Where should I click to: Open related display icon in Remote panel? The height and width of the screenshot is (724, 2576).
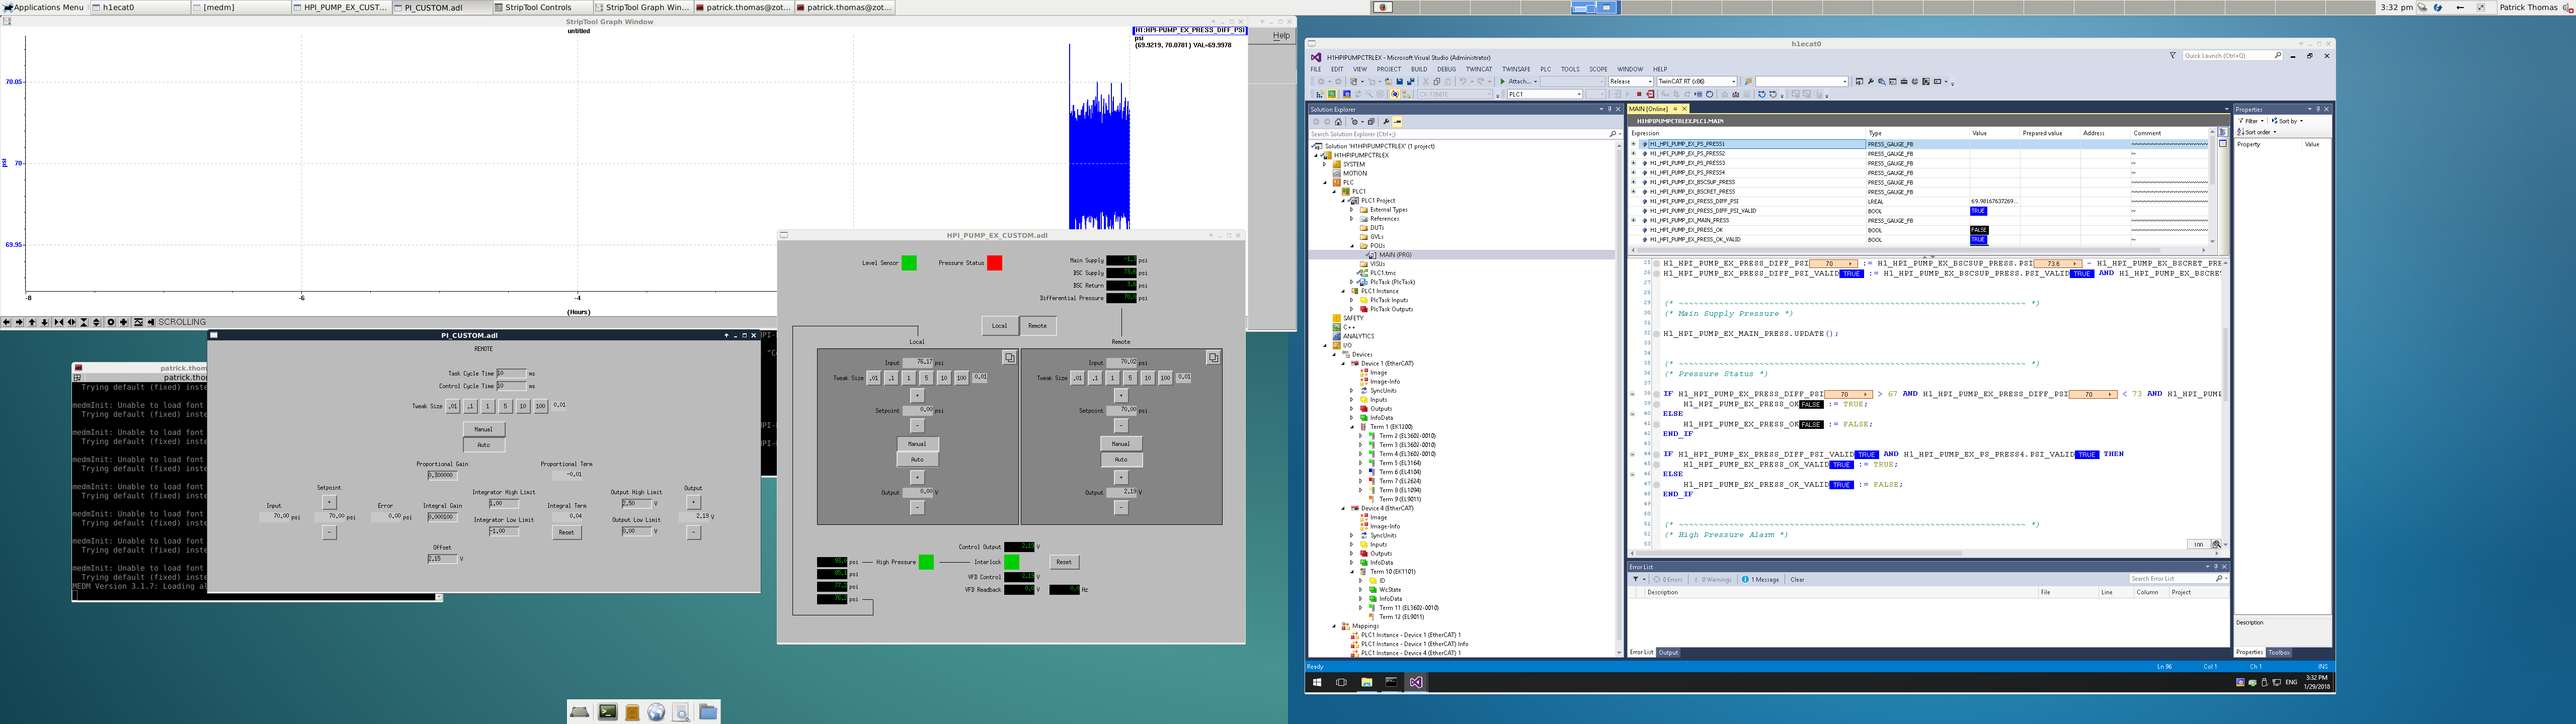[x=1213, y=357]
